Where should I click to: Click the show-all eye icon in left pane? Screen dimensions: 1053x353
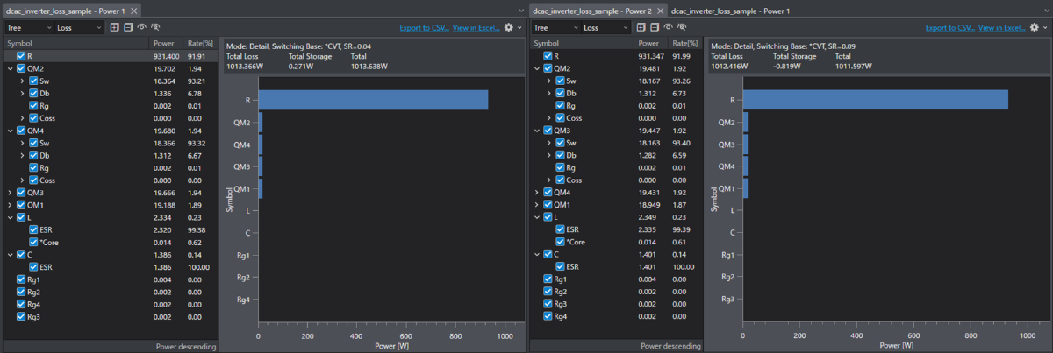click(x=142, y=27)
